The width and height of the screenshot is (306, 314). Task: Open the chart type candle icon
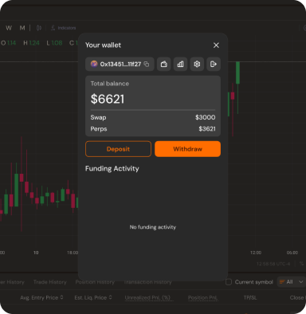[39, 28]
